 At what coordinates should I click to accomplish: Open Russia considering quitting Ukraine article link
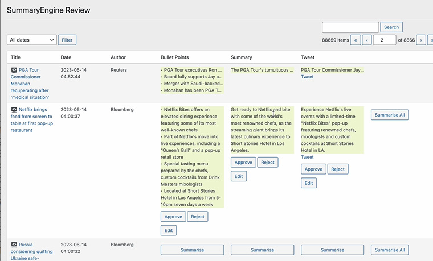point(32,251)
